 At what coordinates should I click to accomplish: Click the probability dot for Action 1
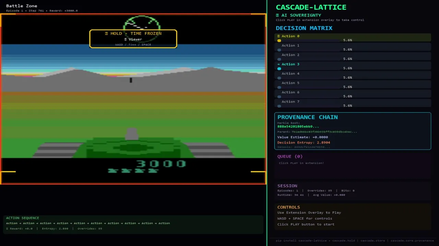279,50
